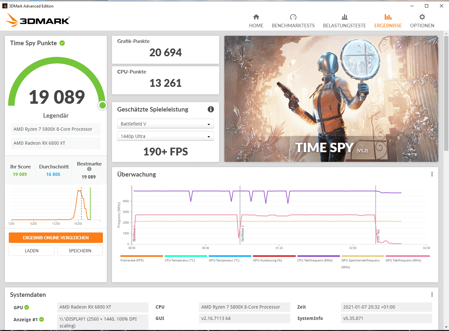Click the green check next to GPU label
This screenshot has width=449, height=331.
point(27,307)
